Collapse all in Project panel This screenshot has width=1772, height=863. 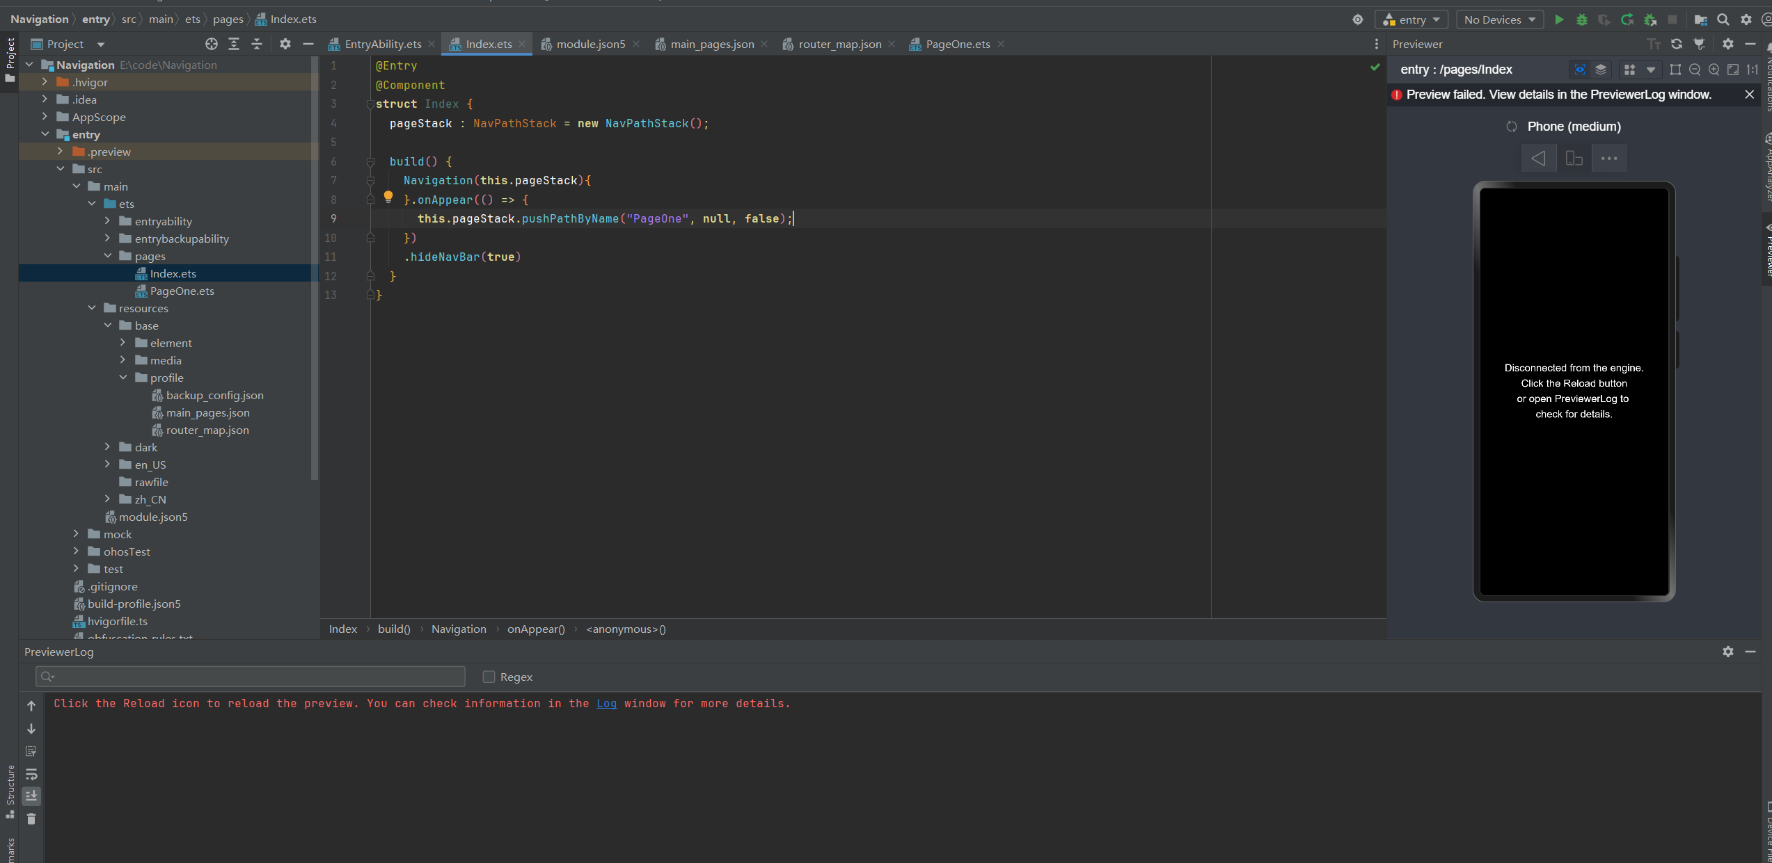(x=257, y=44)
